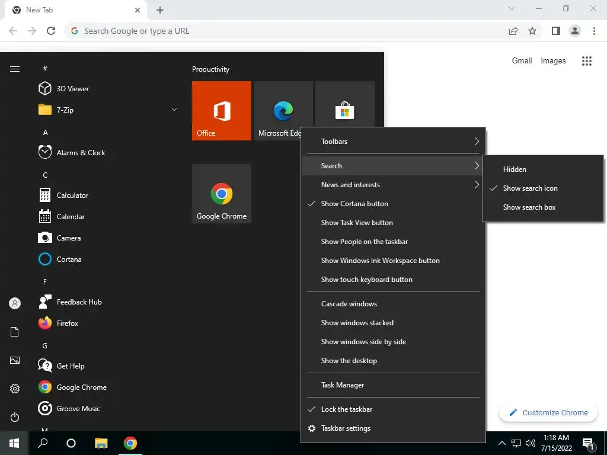Click the Microsoft Edge tile
Screen dimensions: 607x455
coord(283,111)
